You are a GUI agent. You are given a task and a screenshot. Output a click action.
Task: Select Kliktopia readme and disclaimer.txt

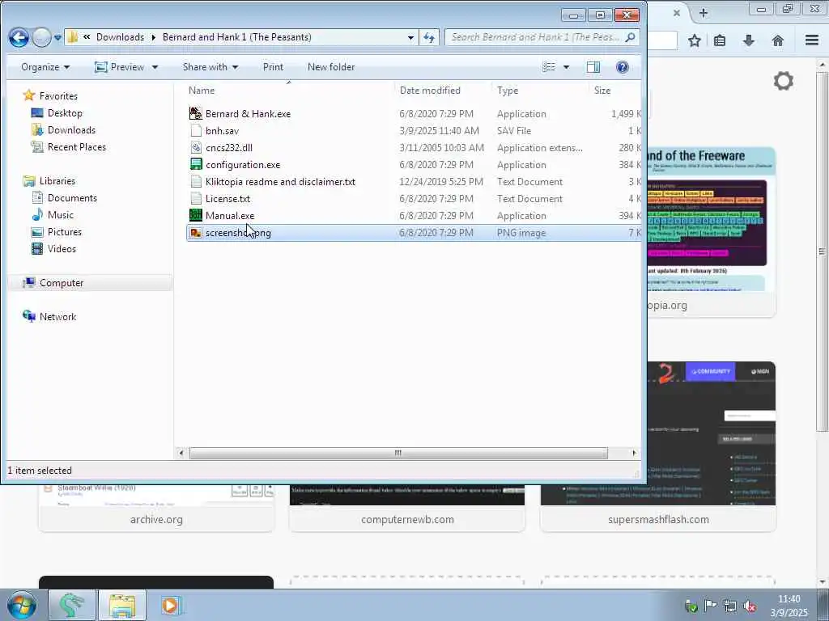280,182
